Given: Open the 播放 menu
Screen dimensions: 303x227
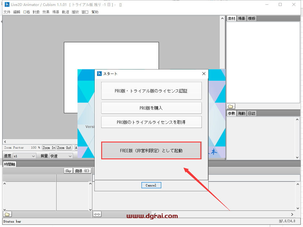Looking at the screenshot, I should click(75, 12).
